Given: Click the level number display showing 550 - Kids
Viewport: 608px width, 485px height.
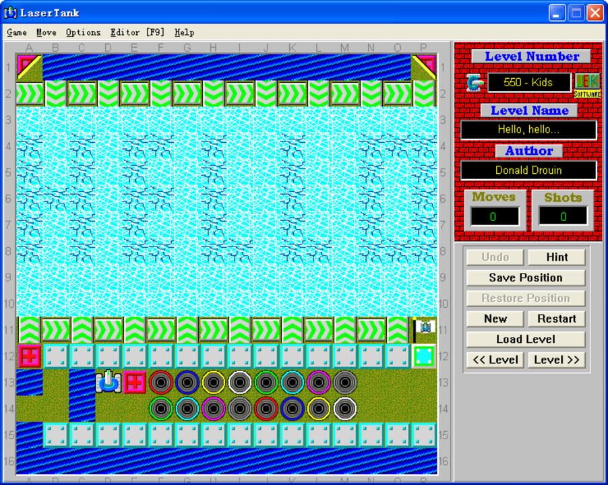Looking at the screenshot, I should (x=528, y=83).
